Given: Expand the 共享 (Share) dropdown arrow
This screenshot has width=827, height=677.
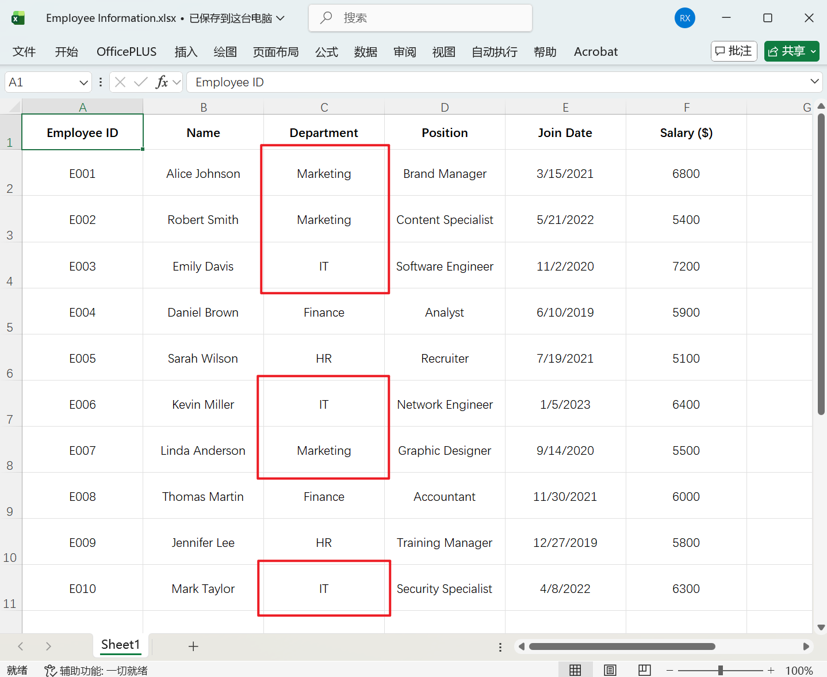Looking at the screenshot, I should [x=812, y=51].
